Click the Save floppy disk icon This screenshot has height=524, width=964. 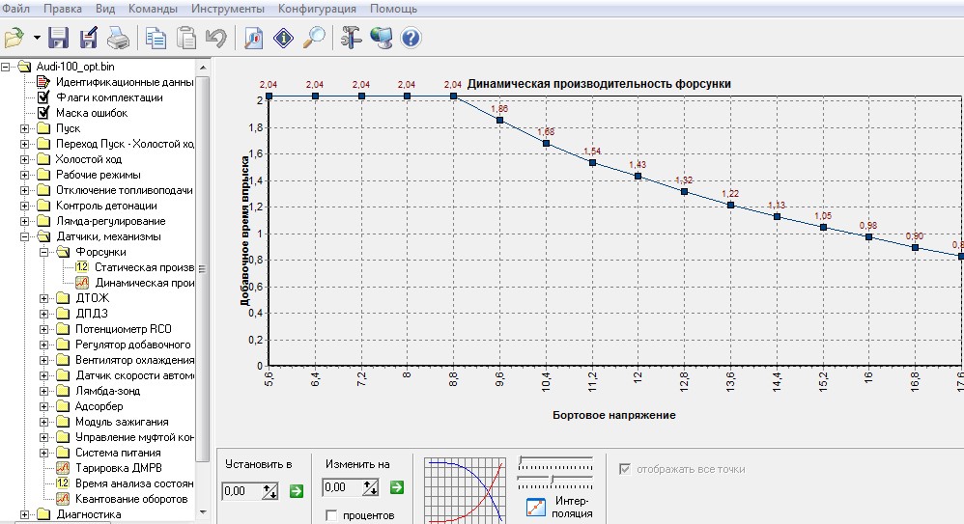(x=59, y=39)
